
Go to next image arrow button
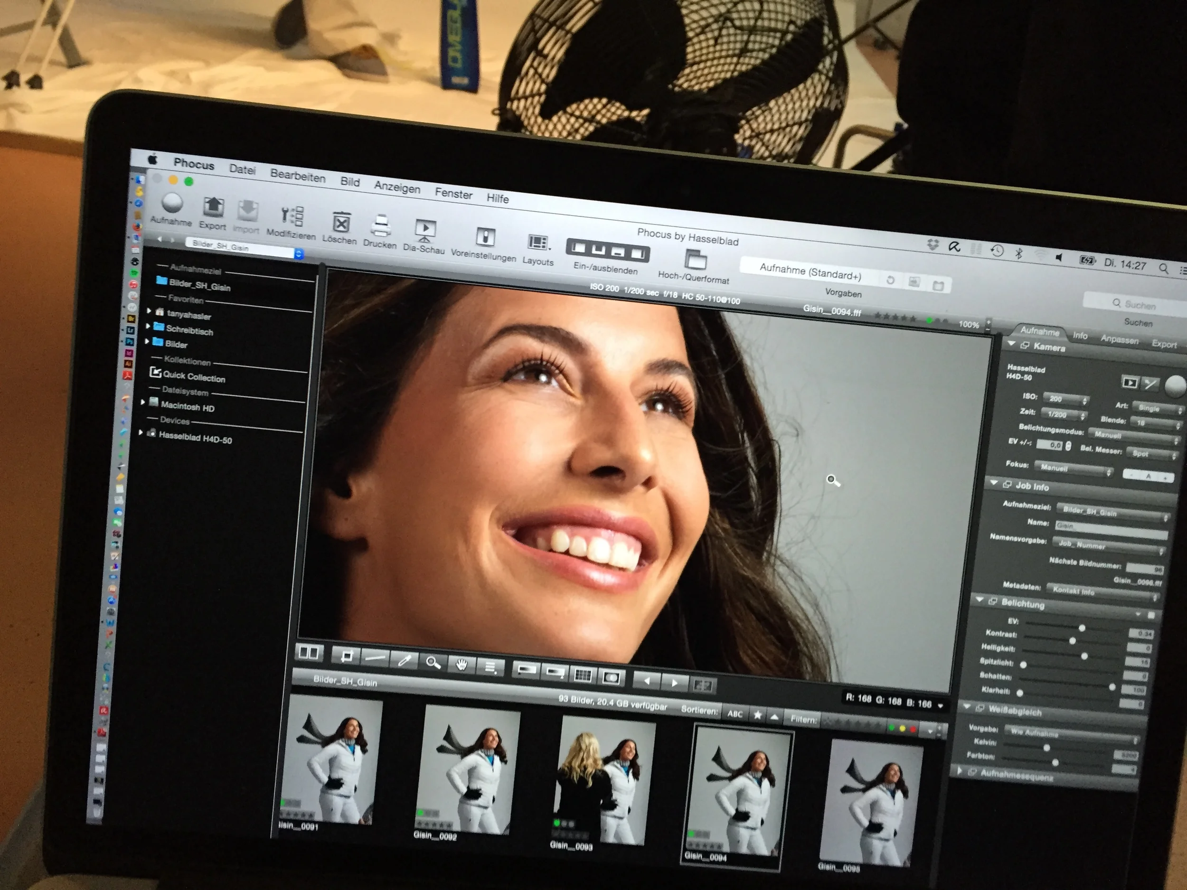pos(674,683)
